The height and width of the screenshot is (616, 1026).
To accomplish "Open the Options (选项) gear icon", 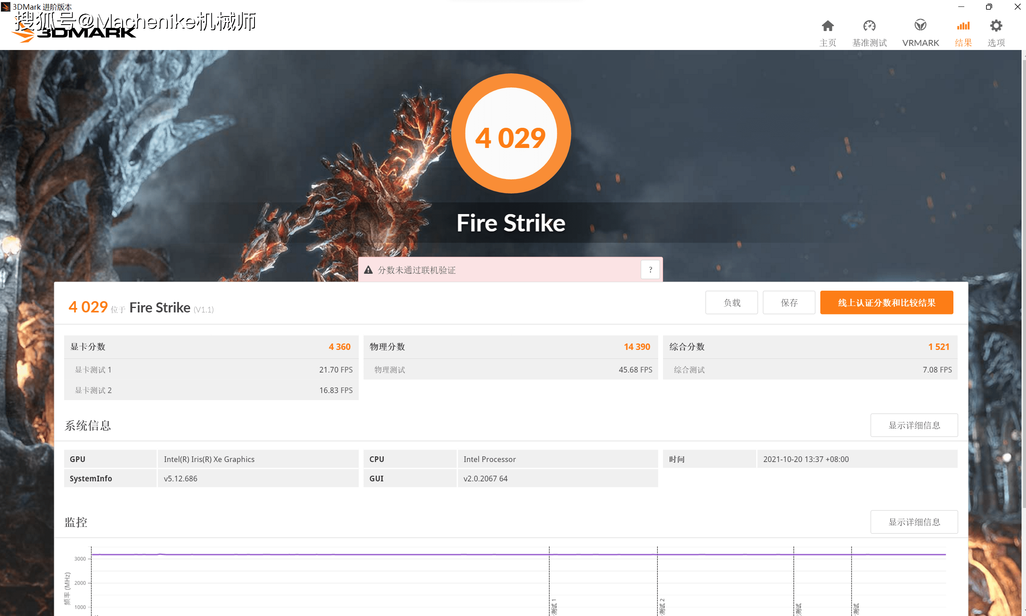I will tap(996, 26).
